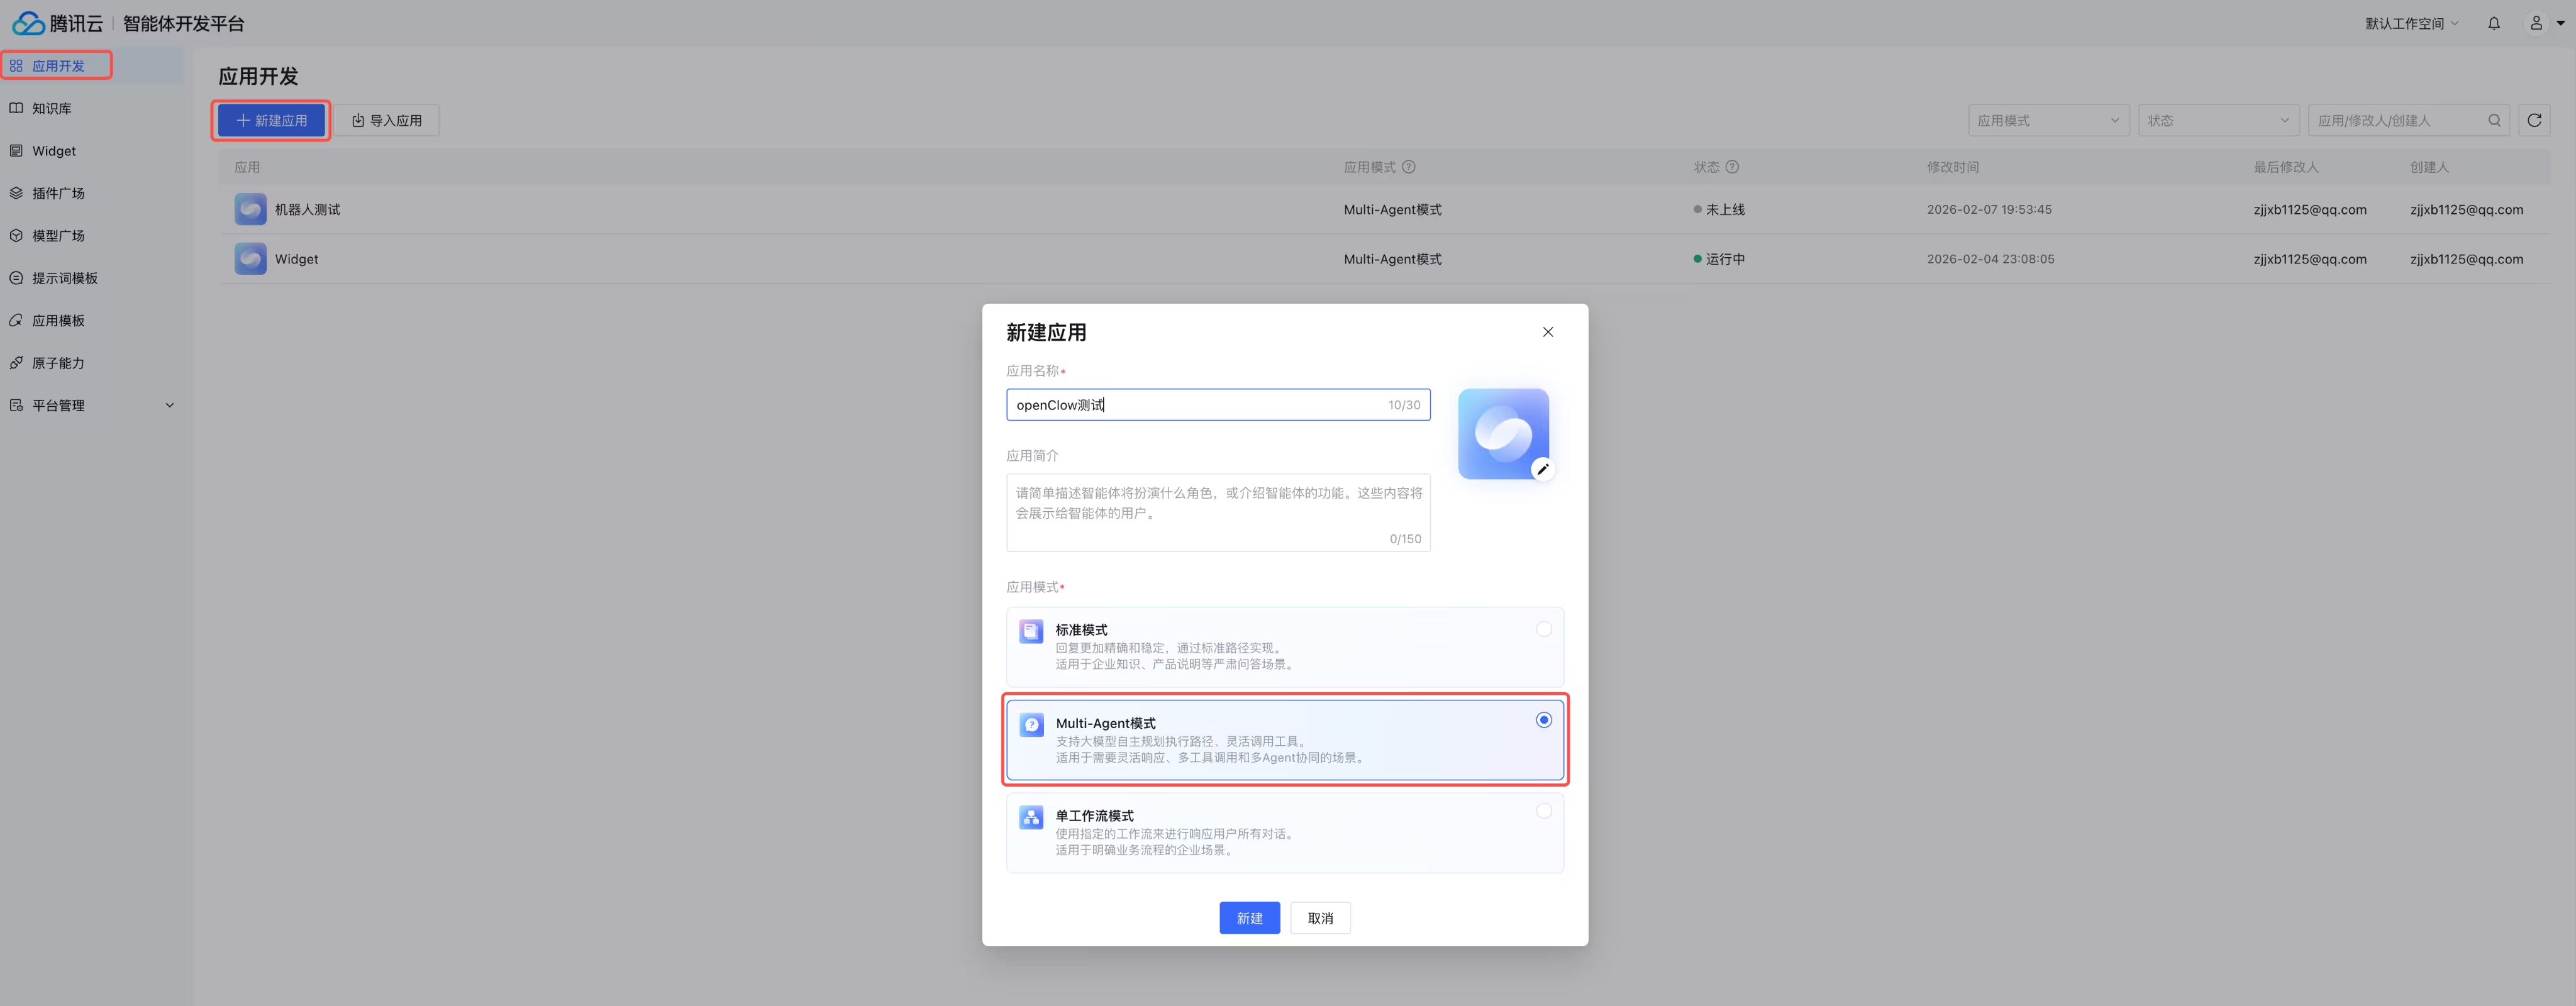Open the user account icon
The height and width of the screenshot is (1006, 2576).
coord(2535,23)
